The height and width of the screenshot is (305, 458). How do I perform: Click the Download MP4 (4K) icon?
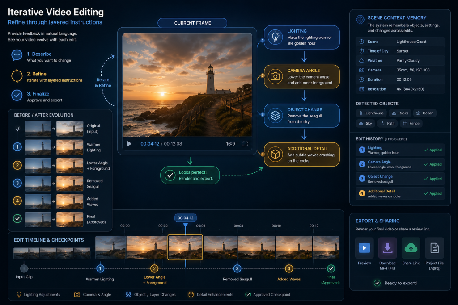(387, 248)
